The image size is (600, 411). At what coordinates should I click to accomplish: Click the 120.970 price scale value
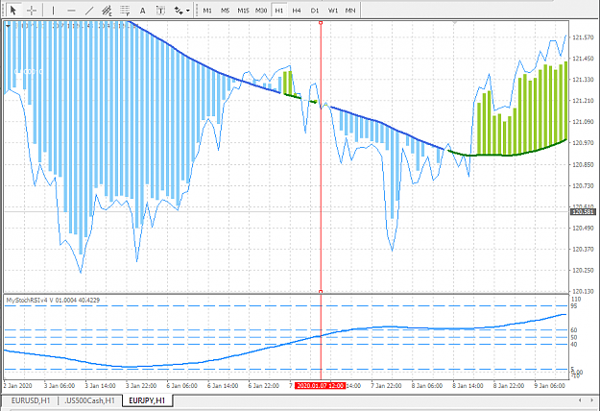tap(583, 143)
